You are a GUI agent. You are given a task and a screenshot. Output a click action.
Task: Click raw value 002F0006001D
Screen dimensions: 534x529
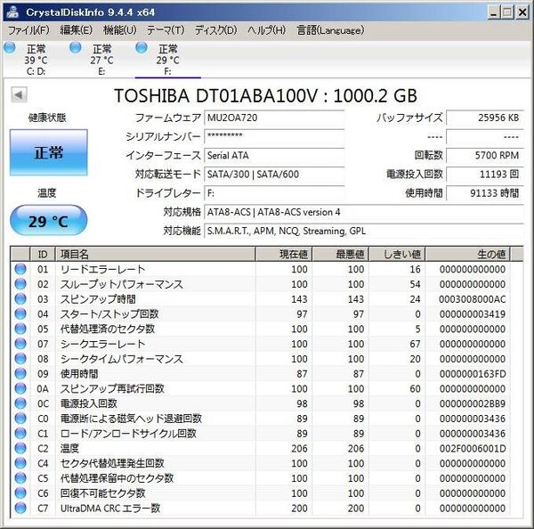(473, 449)
